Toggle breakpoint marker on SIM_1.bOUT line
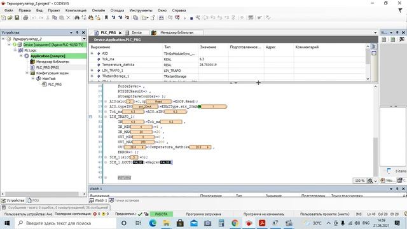407x229 pixels. point(106,162)
